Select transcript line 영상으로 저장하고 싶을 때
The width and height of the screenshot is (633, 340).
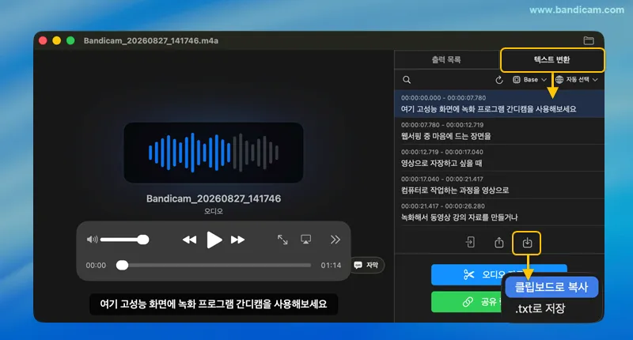(x=499, y=158)
